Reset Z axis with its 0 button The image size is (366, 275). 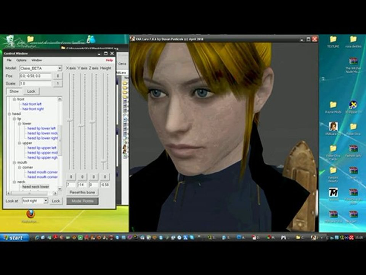(94, 177)
